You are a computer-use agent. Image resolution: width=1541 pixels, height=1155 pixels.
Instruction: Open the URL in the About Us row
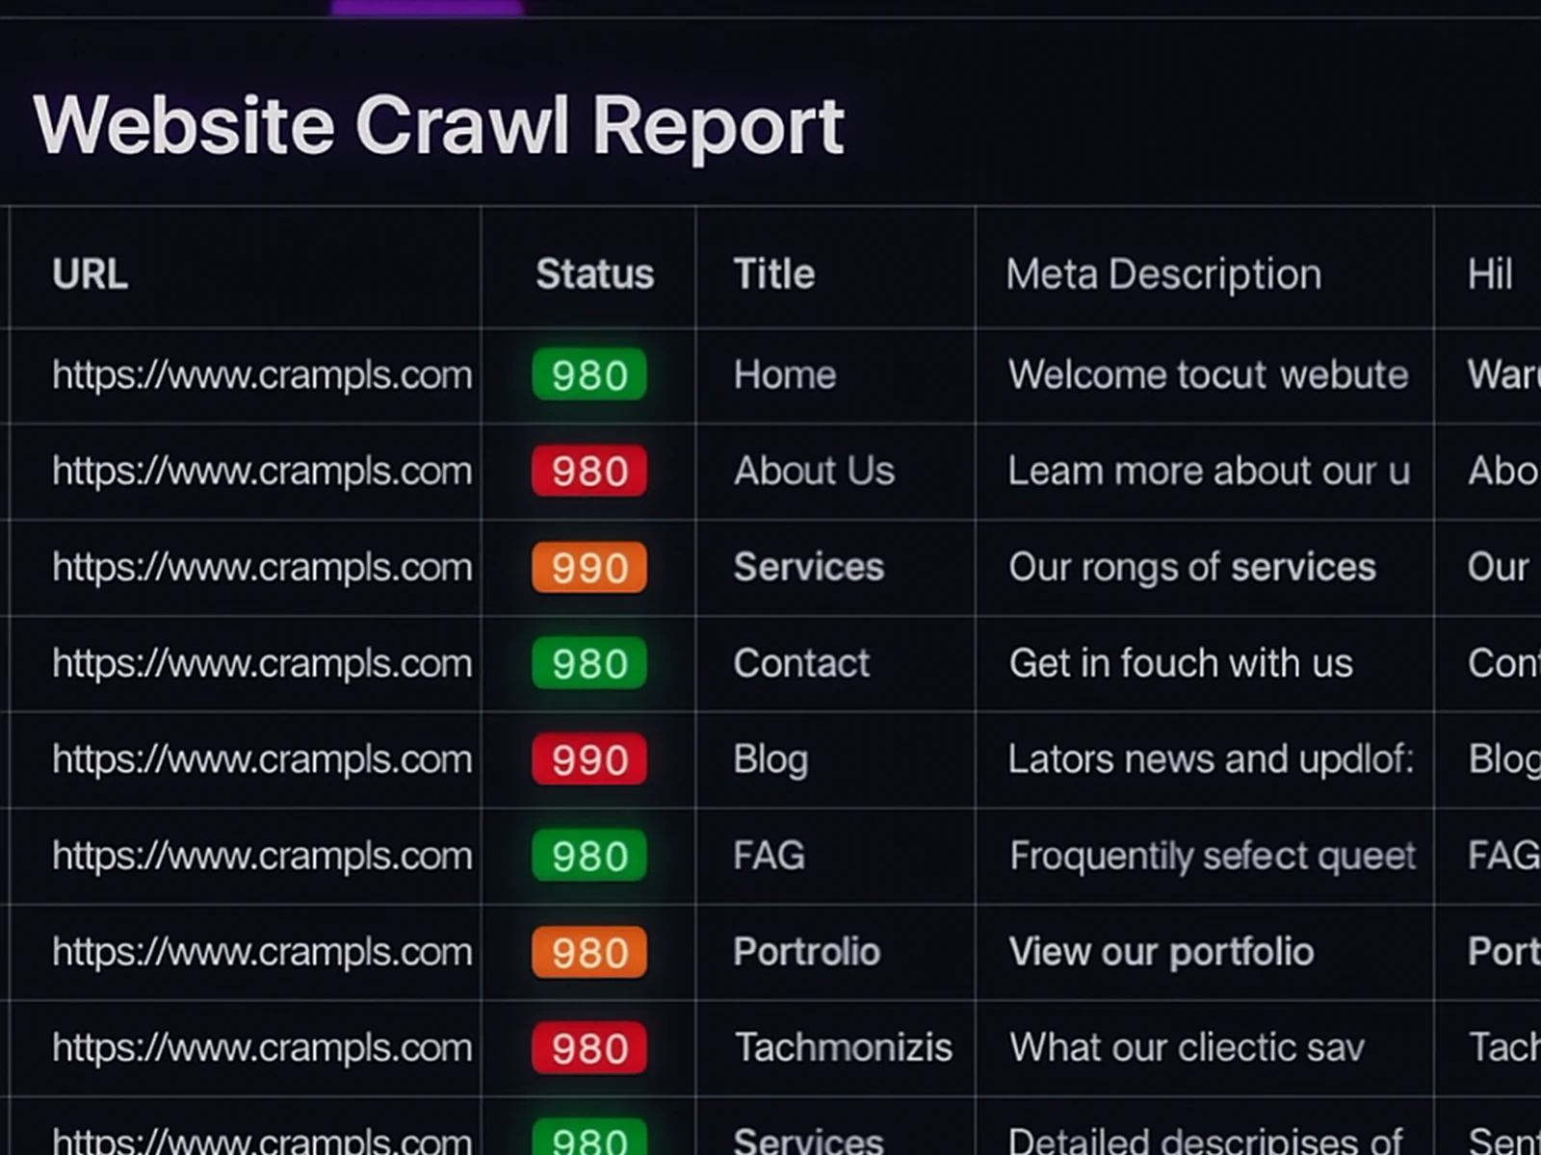pyautogui.click(x=262, y=472)
